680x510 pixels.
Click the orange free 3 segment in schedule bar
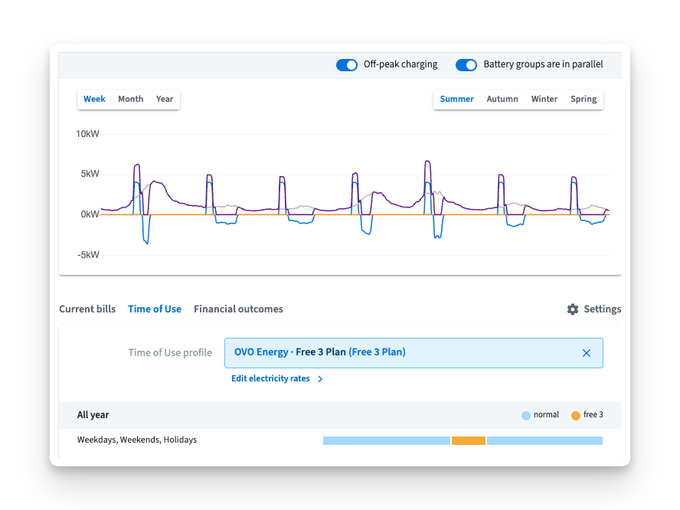point(468,441)
